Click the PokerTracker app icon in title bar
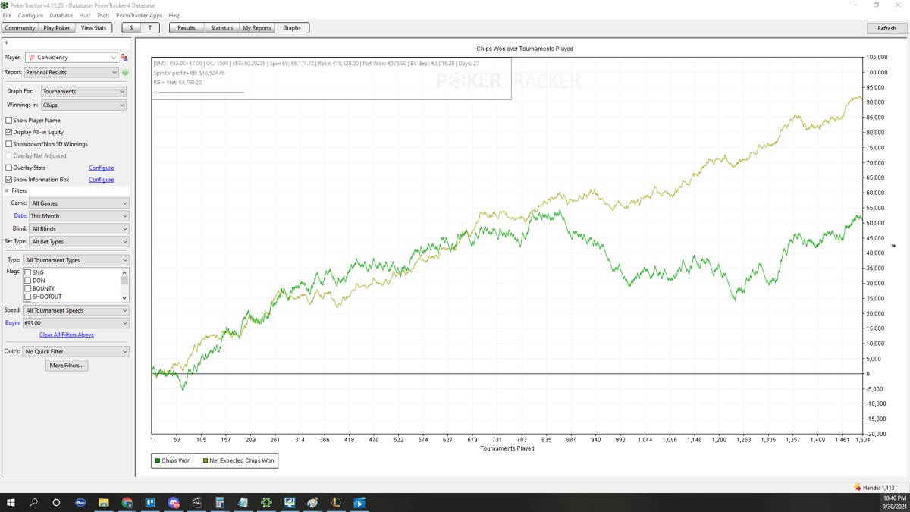Screen dimensions: 910x512 click(5, 5)
